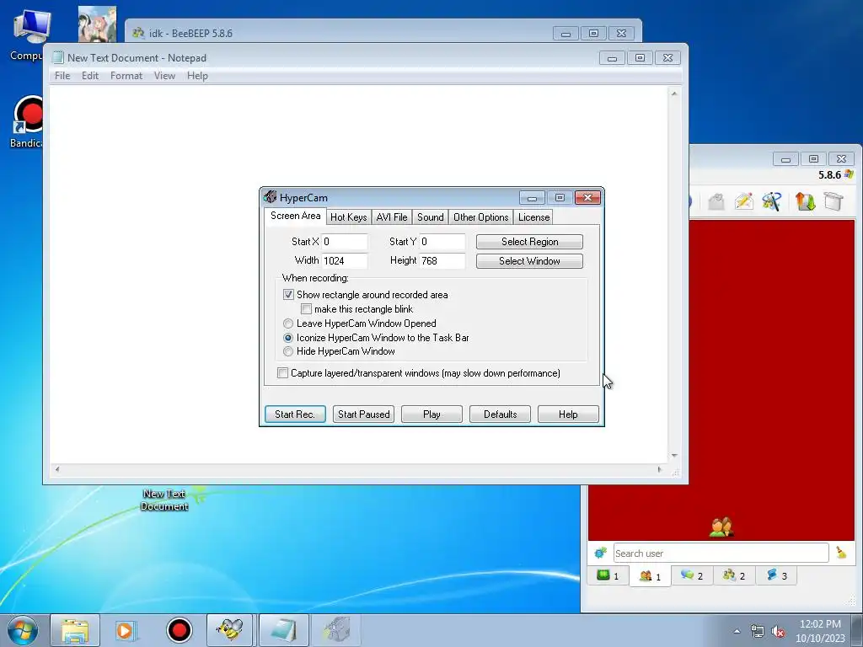Image resolution: width=863 pixels, height=647 pixels.
Task: Click Notepad vertical scrollbar up arrow
Action: point(674,94)
